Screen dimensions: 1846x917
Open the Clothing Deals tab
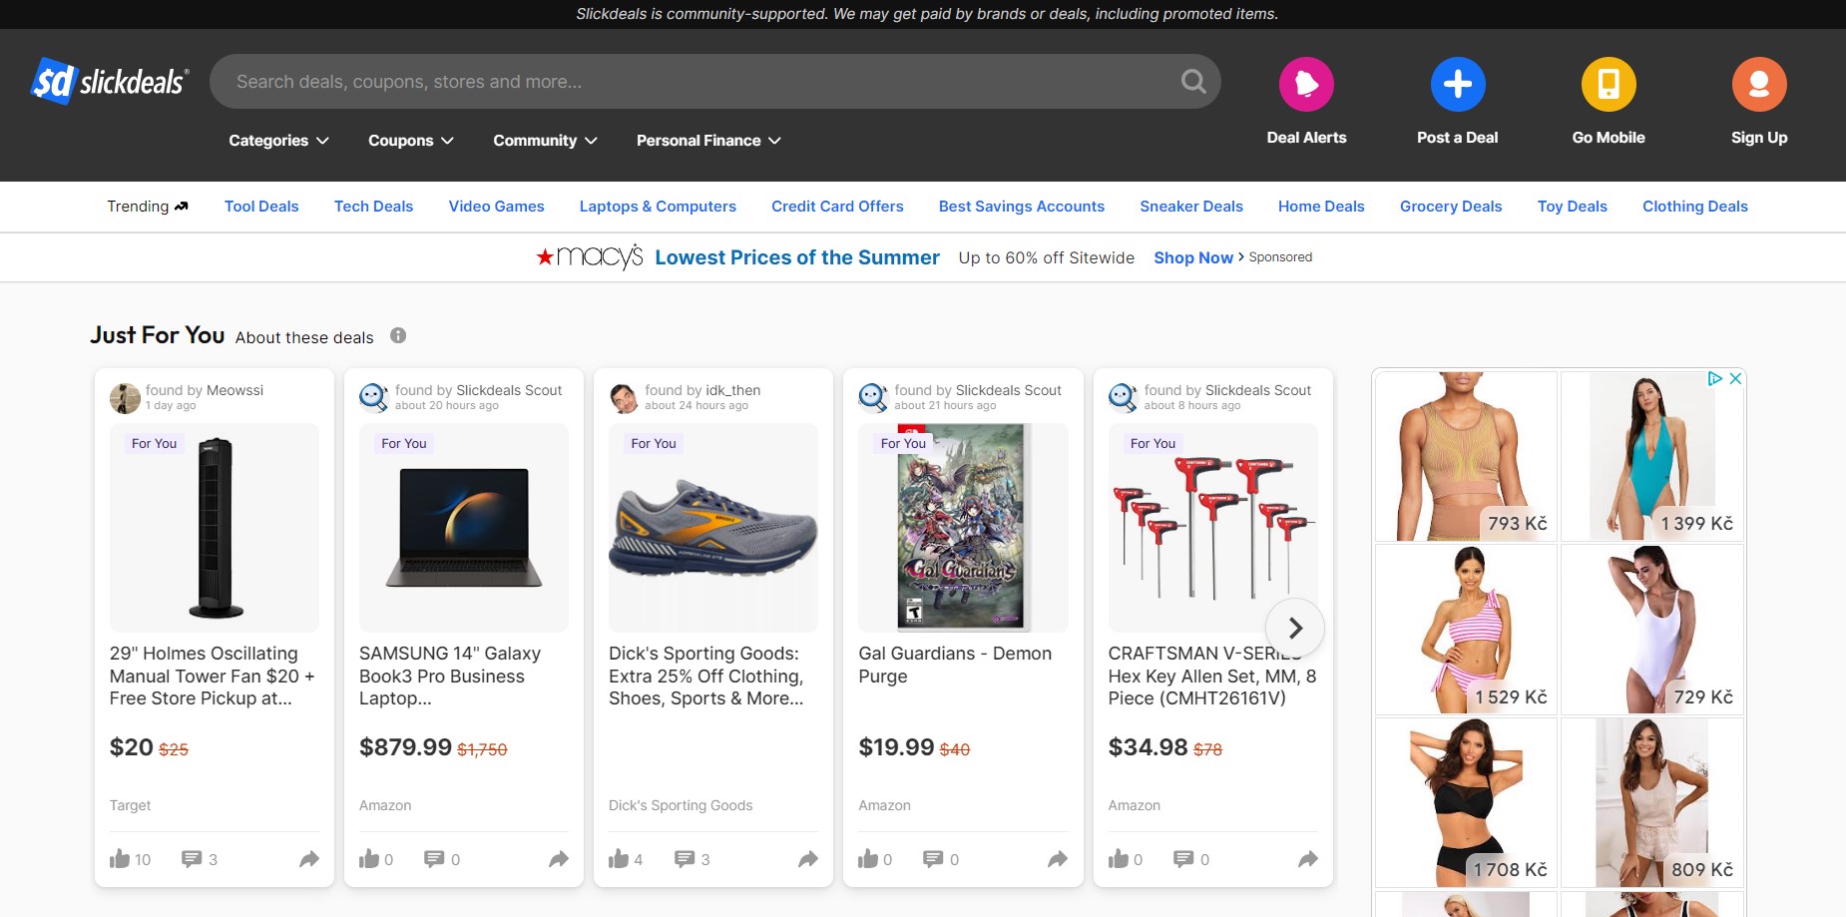click(1695, 207)
